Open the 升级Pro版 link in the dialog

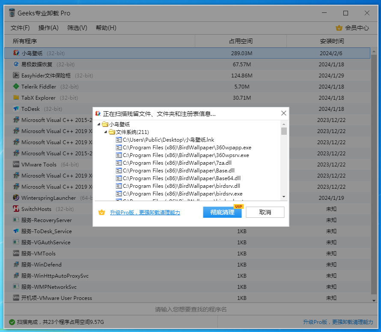(x=145, y=213)
